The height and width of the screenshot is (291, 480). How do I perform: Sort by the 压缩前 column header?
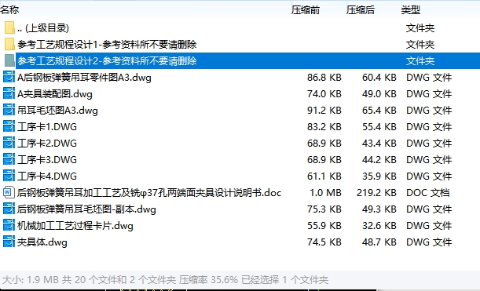305,10
